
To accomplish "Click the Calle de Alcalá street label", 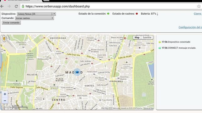I will click(125, 57).
